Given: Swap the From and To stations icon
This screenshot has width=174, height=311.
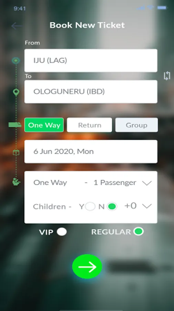Looking at the screenshot, I should [167, 76].
